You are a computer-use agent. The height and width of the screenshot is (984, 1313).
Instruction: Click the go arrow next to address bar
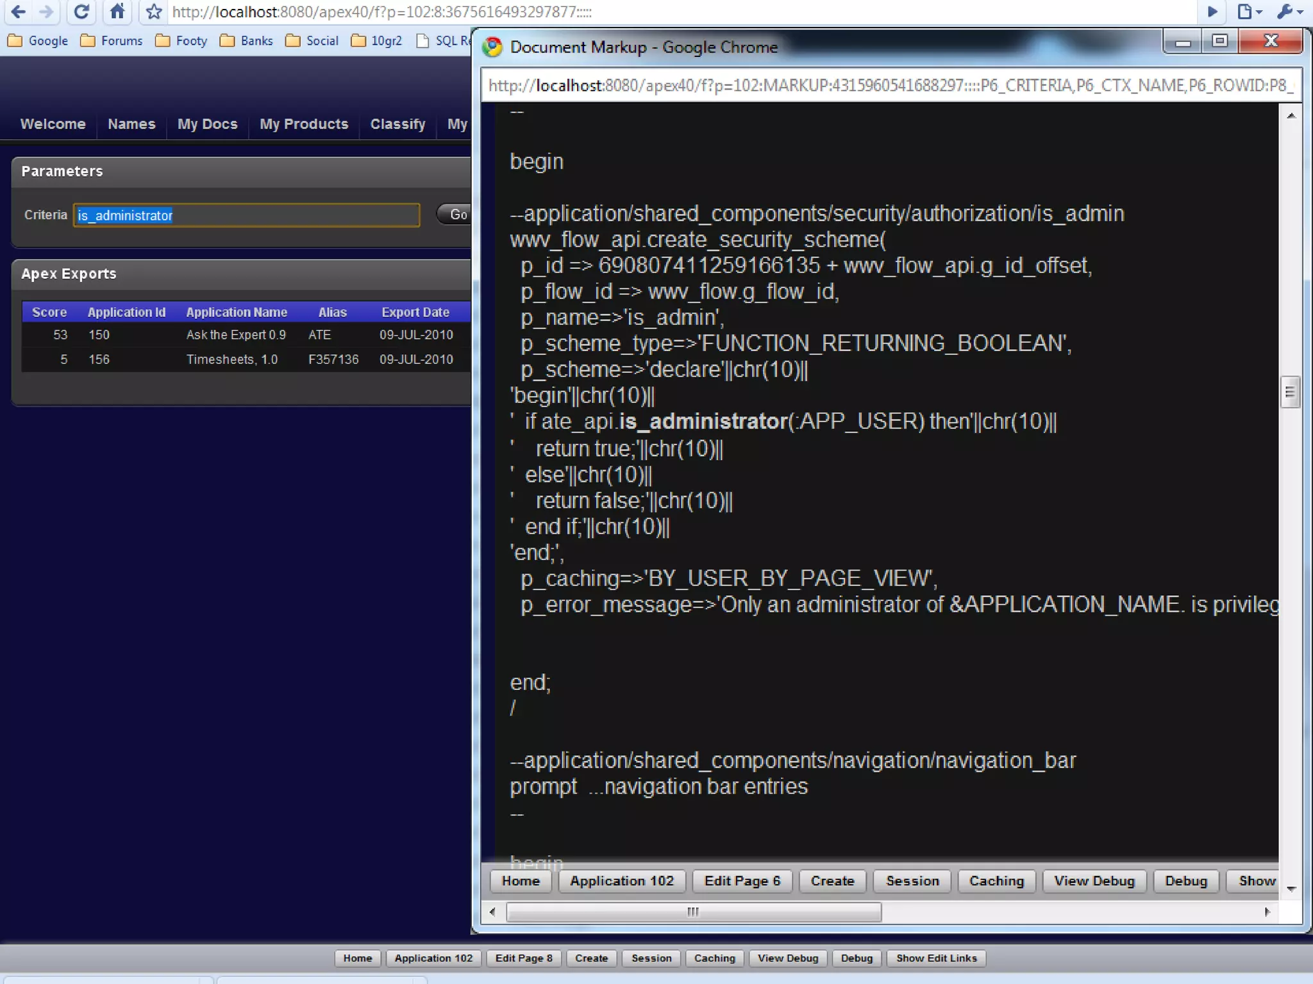[x=1212, y=12]
